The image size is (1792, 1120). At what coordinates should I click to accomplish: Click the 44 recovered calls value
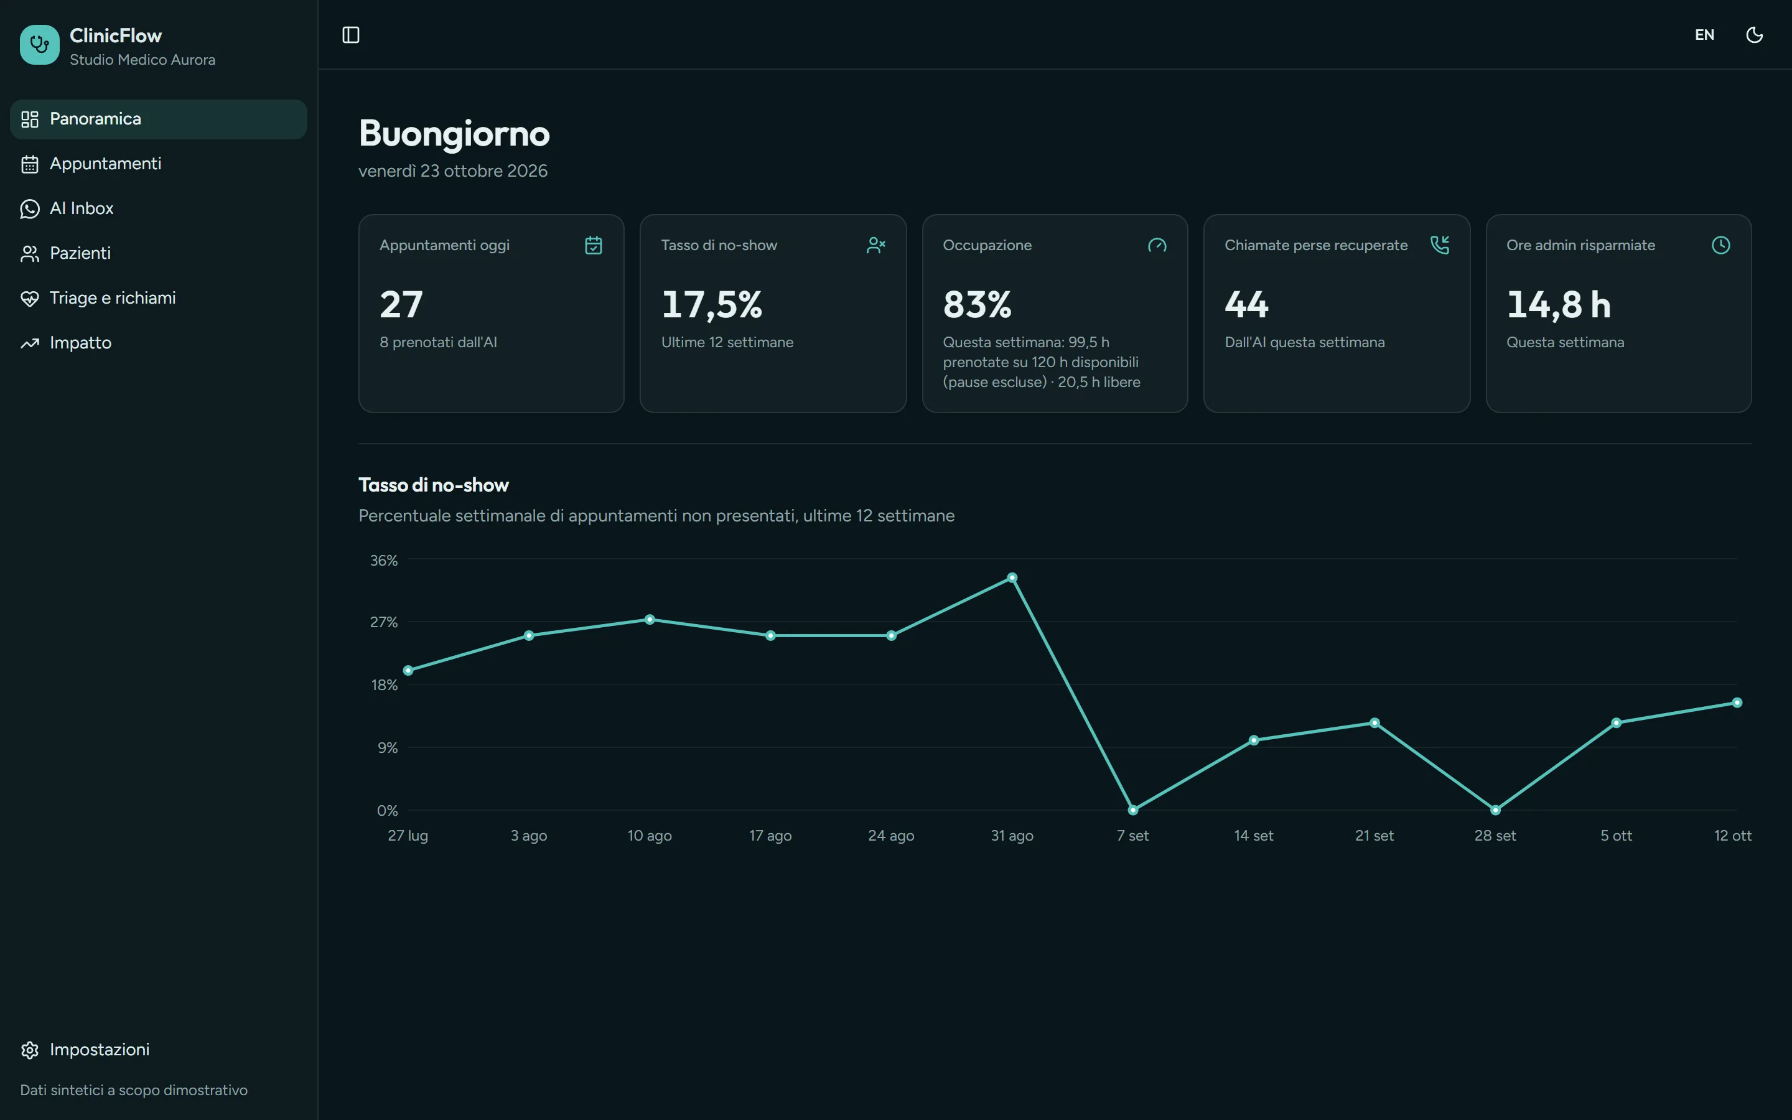pos(1246,304)
